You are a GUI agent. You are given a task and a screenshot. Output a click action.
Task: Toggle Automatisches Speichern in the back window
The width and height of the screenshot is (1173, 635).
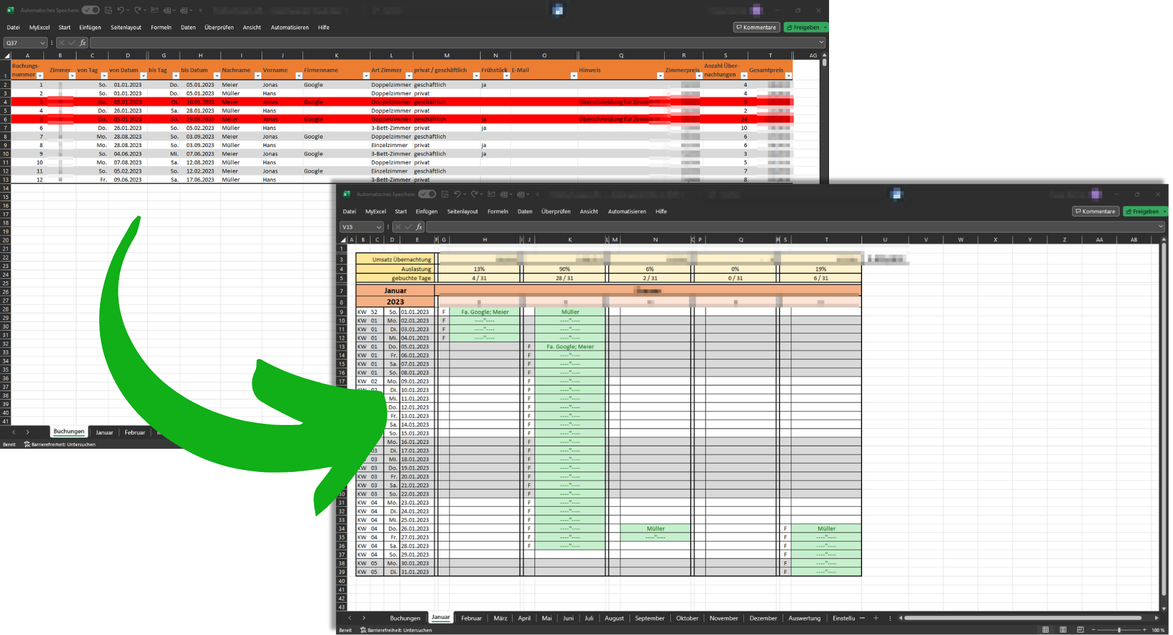pyautogui.click(x=90, y=10)
